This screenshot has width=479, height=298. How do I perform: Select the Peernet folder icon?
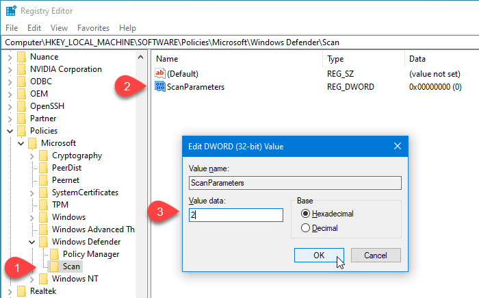[x=43, y=180]
